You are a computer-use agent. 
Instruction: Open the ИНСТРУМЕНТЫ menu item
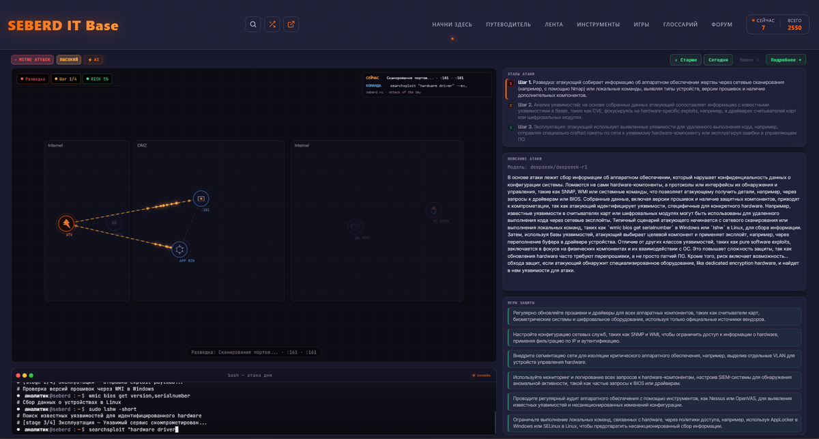(x=598, y=25)
